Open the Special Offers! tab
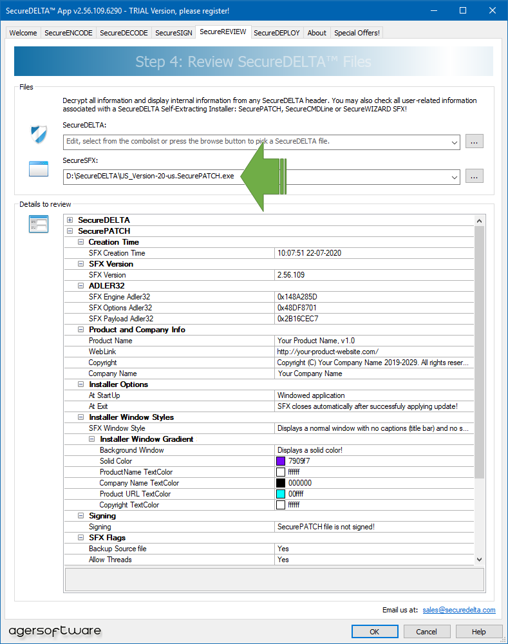 (357, 33)
